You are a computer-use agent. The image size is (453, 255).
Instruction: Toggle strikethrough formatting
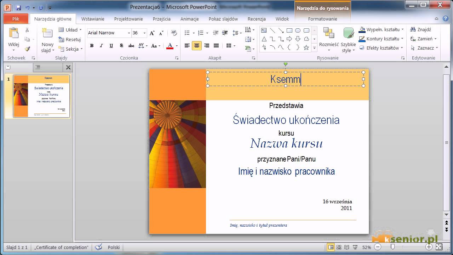click(x=131, y=46)
